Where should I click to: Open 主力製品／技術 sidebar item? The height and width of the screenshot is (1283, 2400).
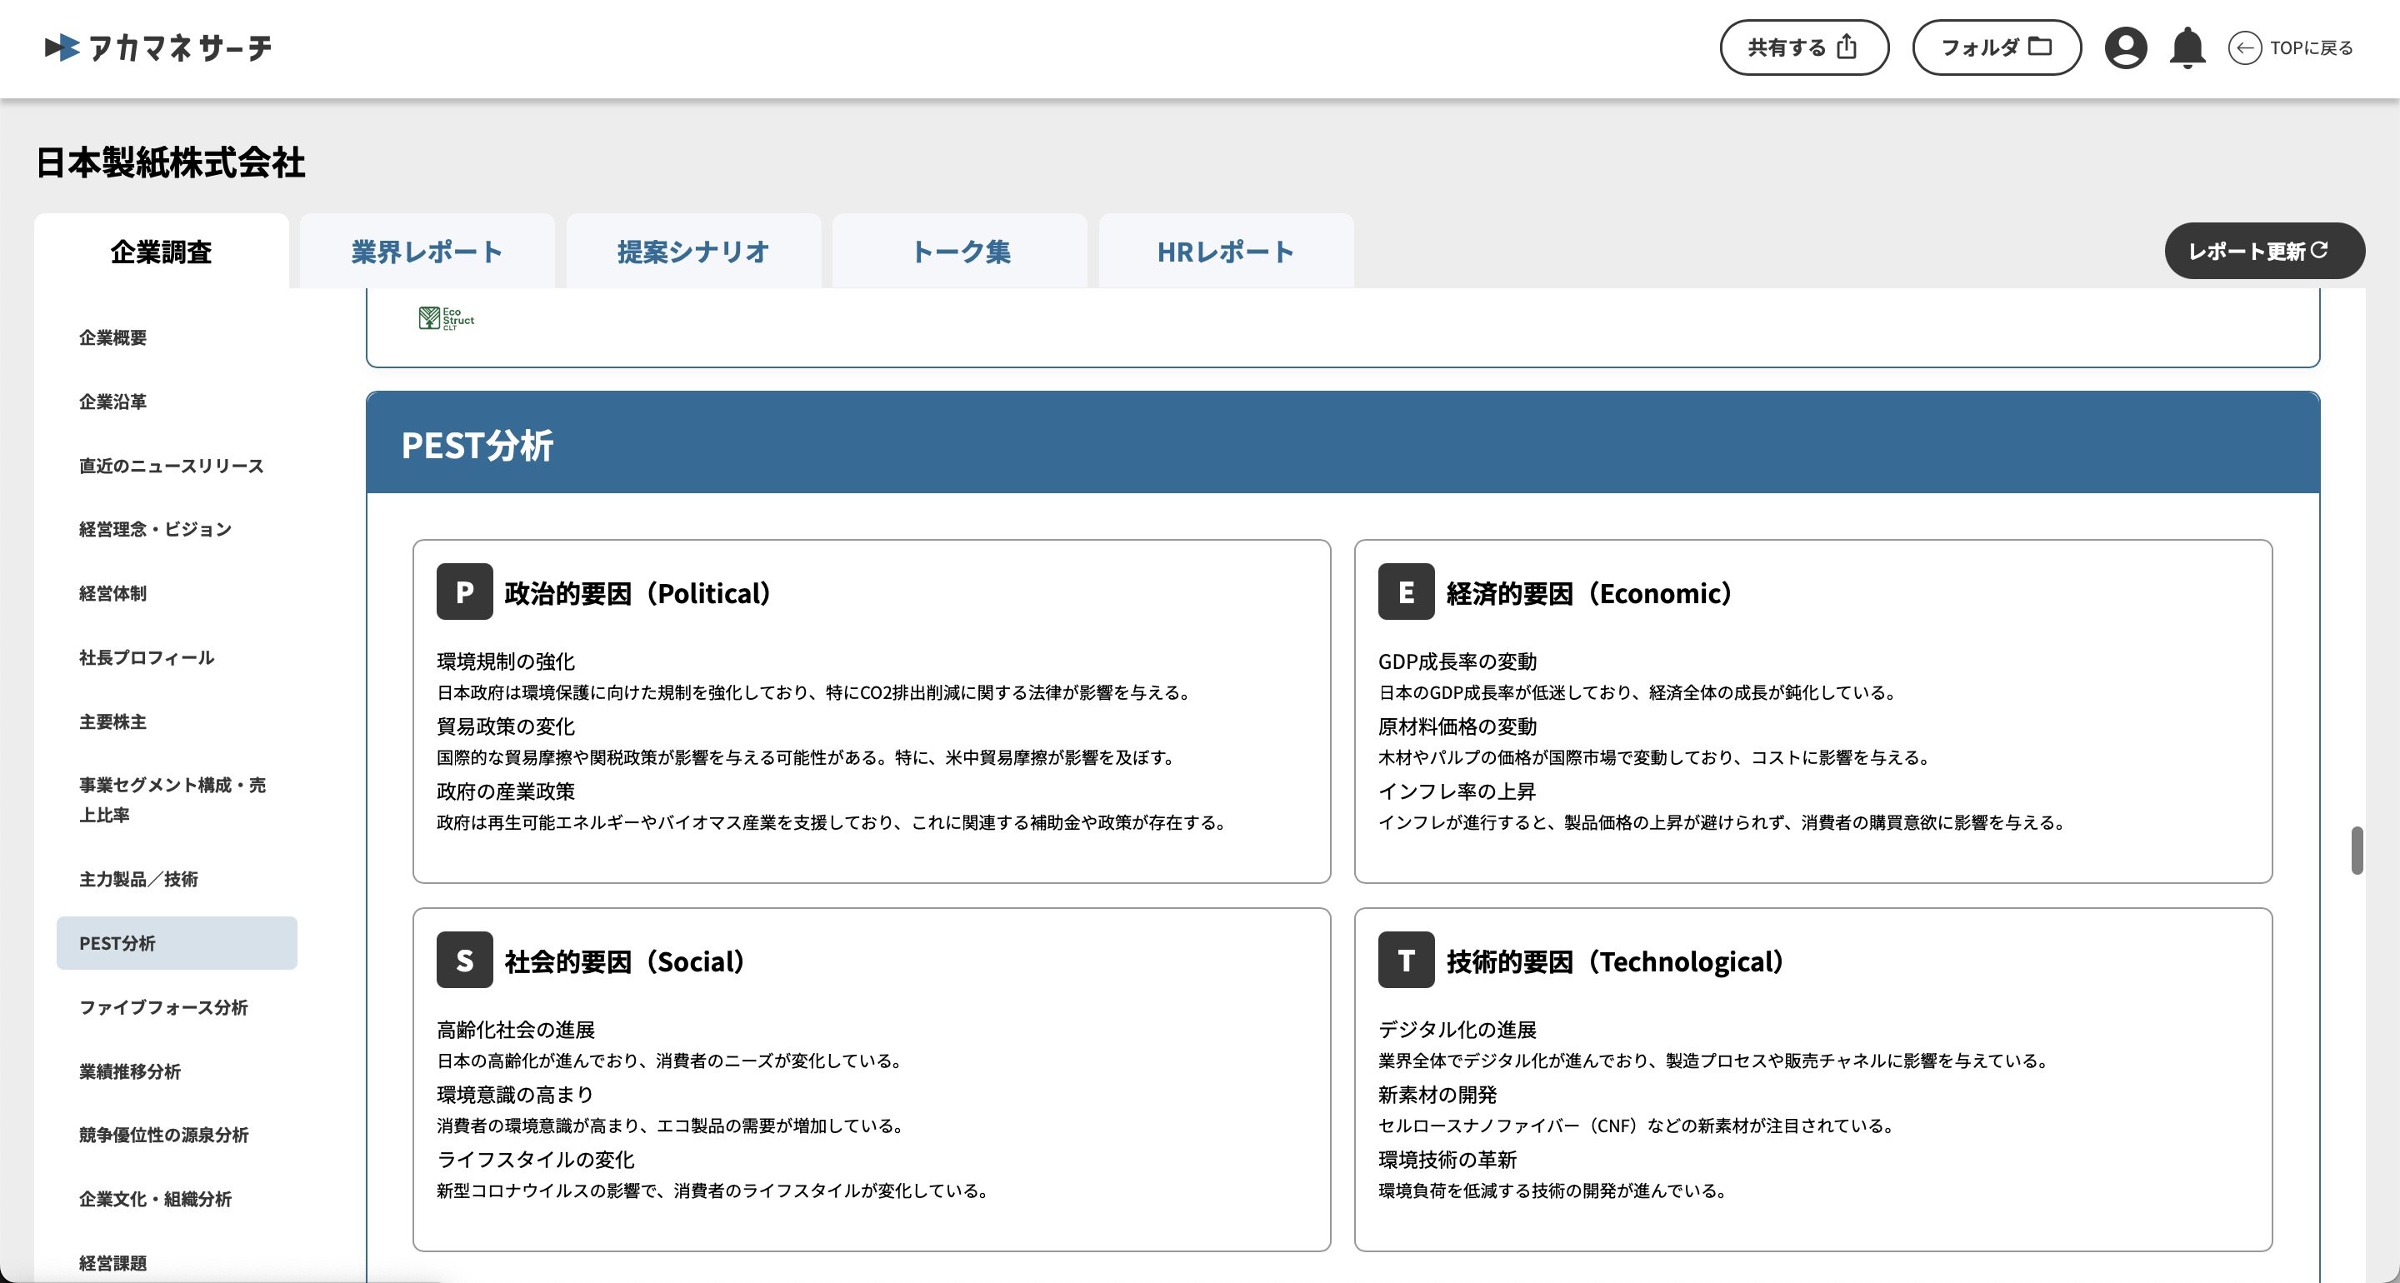[137, 879]
